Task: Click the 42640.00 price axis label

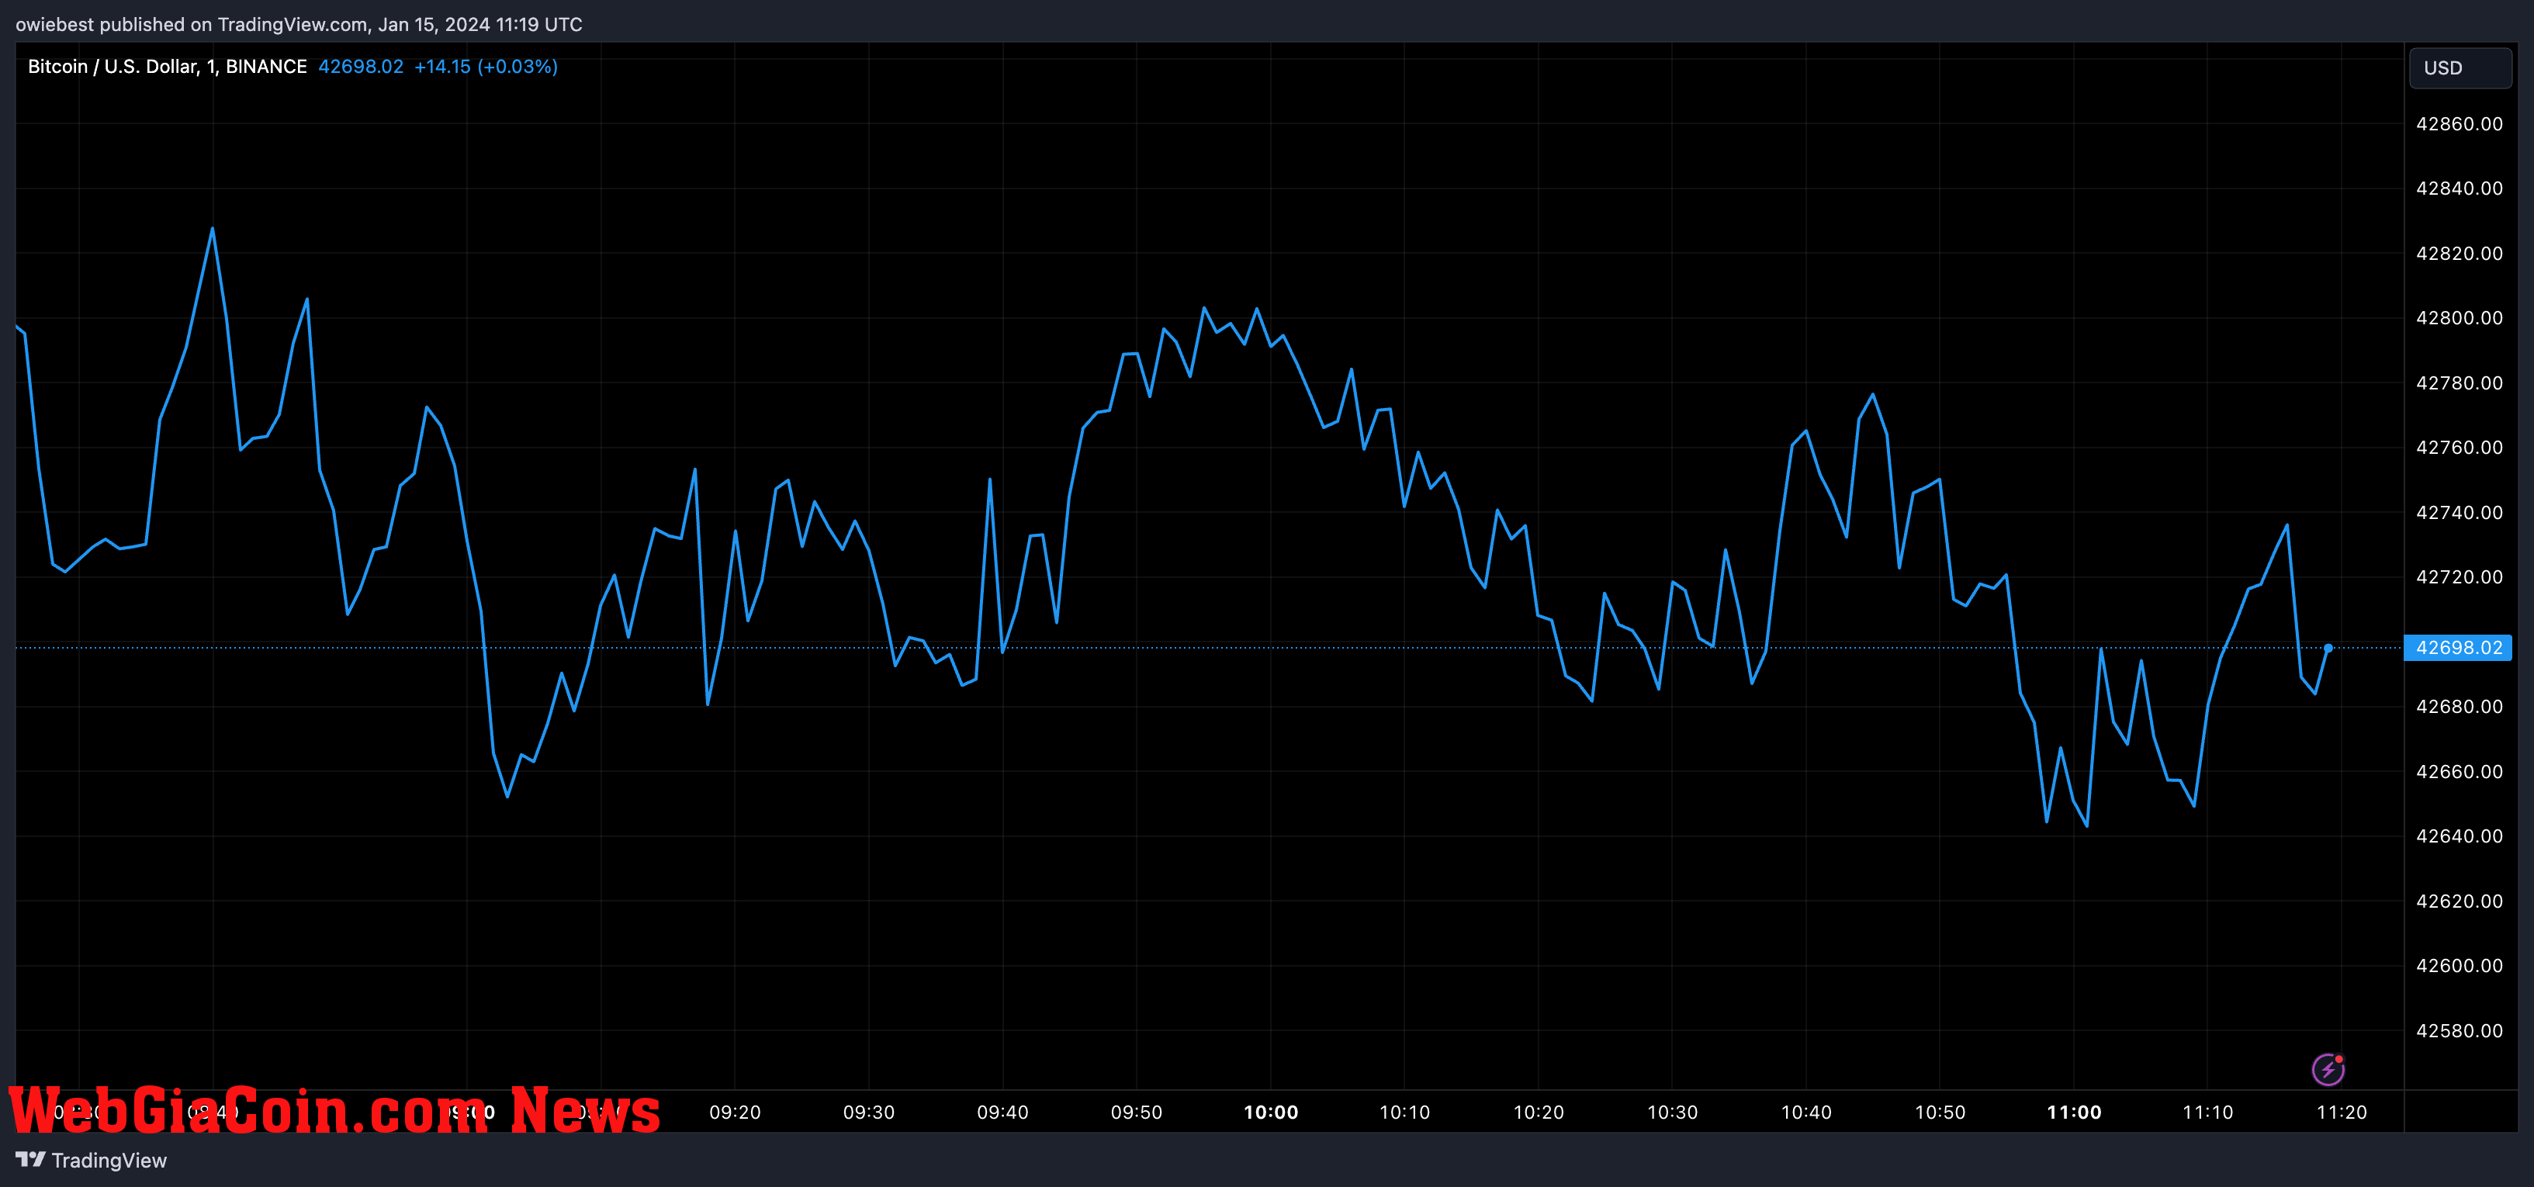Action: (x=2460, y=836)
